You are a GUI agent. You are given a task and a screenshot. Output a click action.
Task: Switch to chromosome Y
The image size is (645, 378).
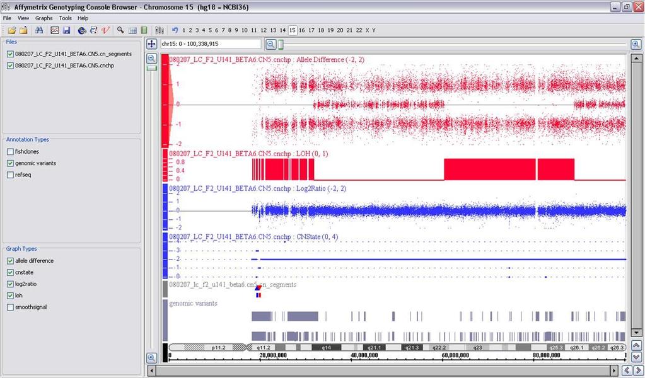[x=373, y=30]
